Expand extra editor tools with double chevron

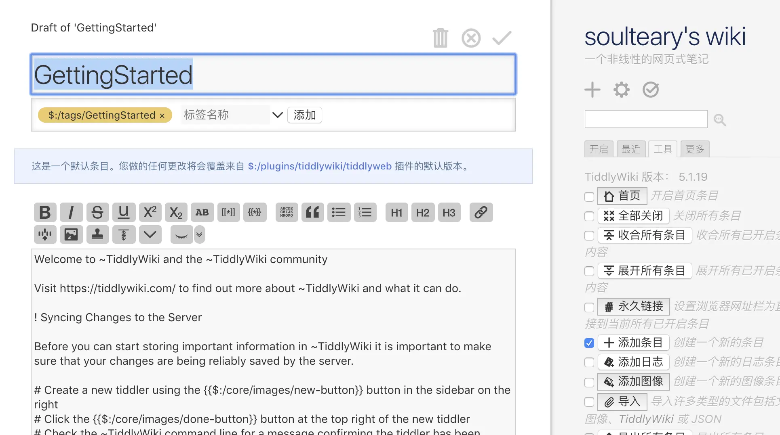click(x=199, y=234)
